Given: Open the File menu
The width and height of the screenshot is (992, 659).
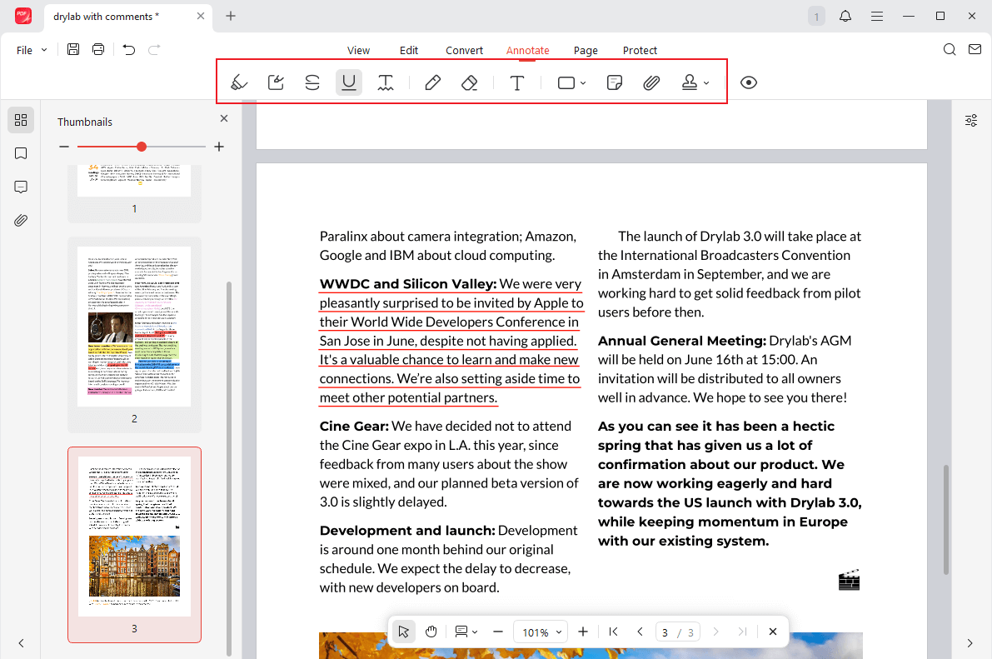Looking at the screenshot, I should (27, 49).
